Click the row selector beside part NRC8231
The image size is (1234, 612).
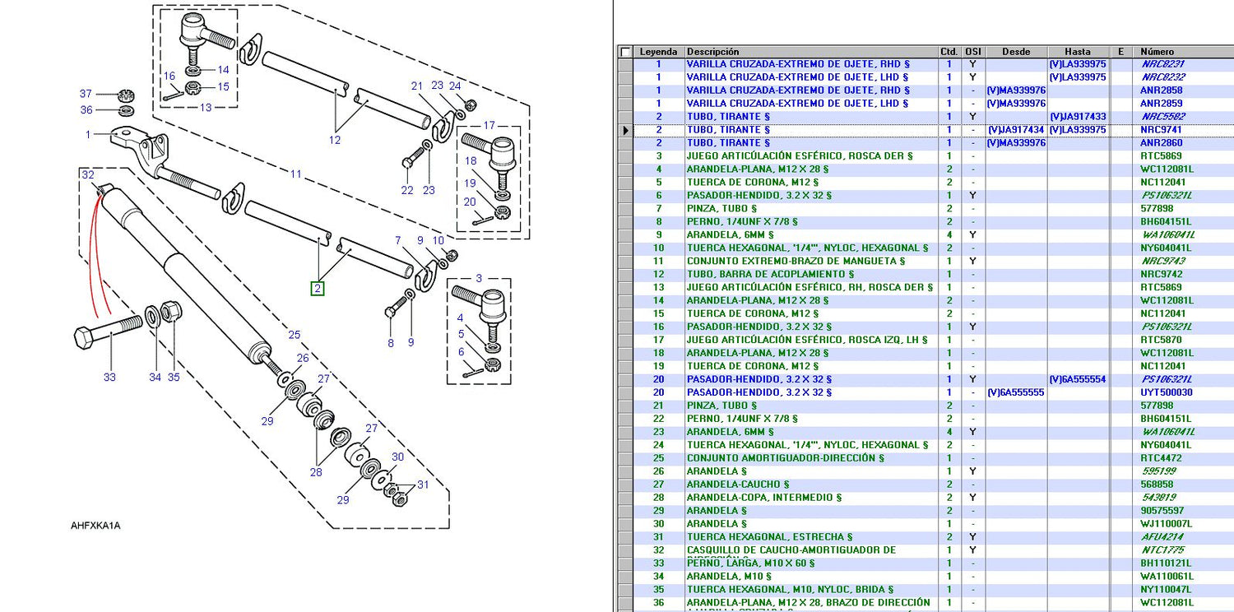tap(625, 64)
